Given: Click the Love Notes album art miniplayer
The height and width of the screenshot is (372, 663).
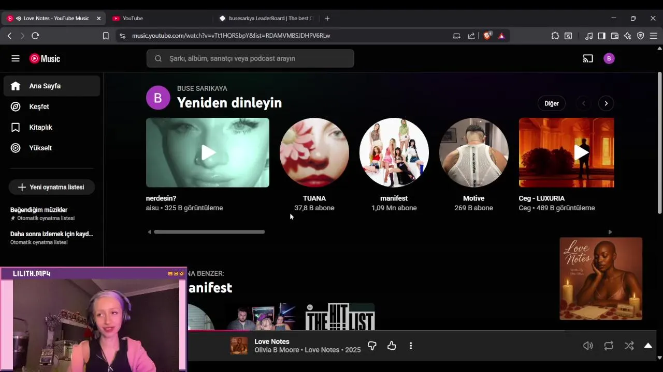Looking at the screenshot, I should pyautogui.click(x=601, y=278).
